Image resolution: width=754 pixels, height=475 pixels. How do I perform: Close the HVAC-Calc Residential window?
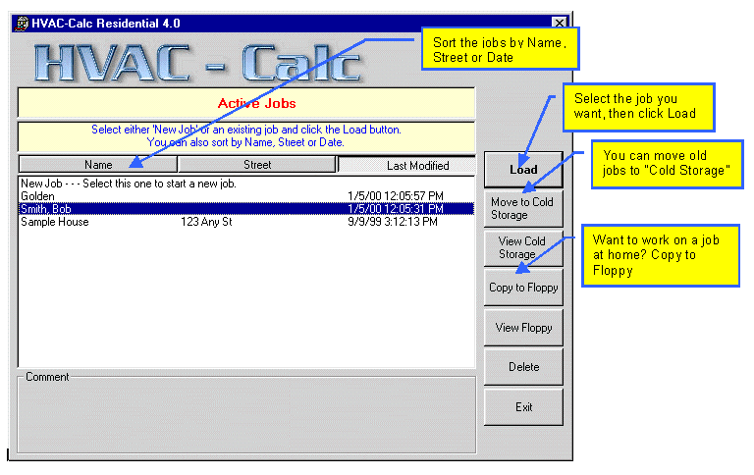point(560,23)
